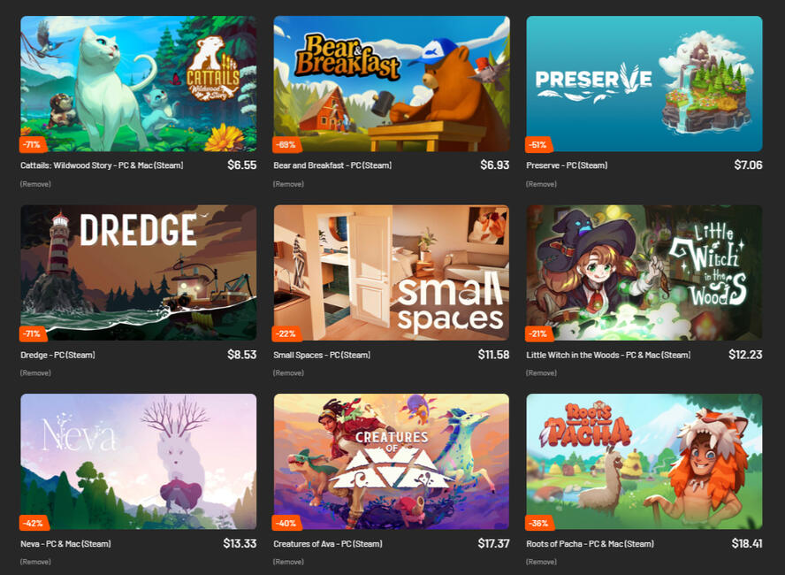Remove Cattails: Wildwood Story from list
This screenshot has height=575, width=785.
(x=35, y=184)
